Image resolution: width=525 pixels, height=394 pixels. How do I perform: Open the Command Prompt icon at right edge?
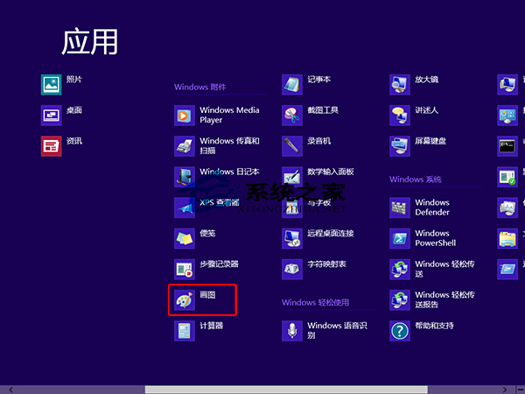(507, 146)
